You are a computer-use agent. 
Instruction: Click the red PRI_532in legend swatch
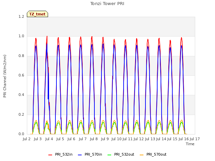coord(50,155)
